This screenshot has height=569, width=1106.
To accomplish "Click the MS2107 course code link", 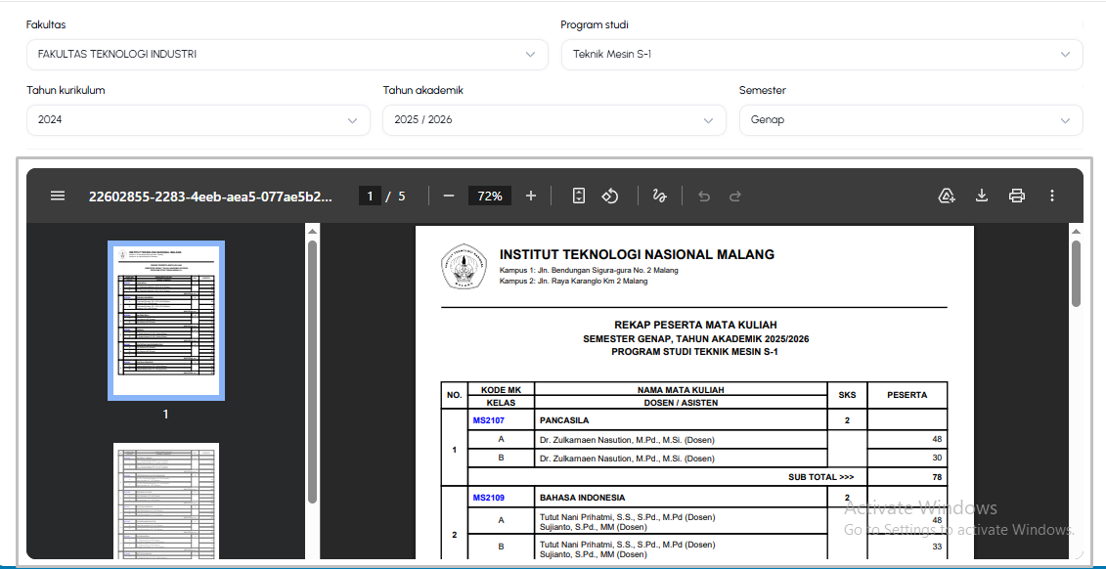I will pos(489,421).
